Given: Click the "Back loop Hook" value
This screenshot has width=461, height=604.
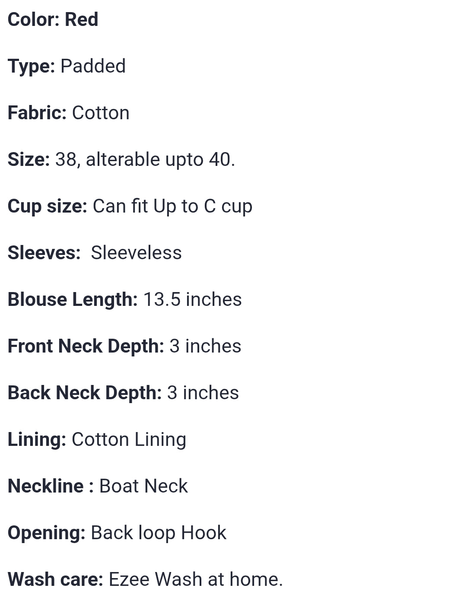Looking at the screenshot, I should (159, 533).
